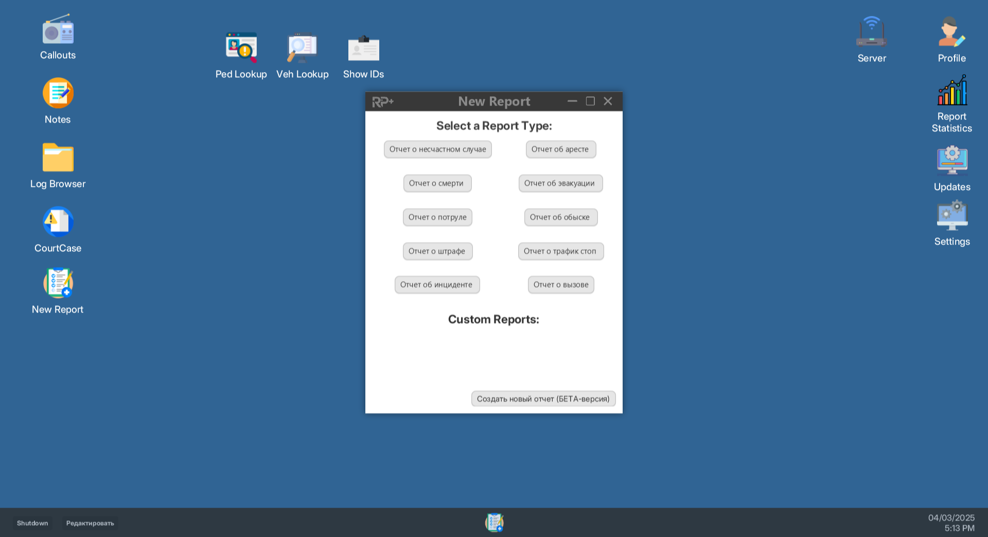Click 'Создать новый отчет (БЕТА-версия)' button
Screen dimensions: 988x537
pos(543,399)
